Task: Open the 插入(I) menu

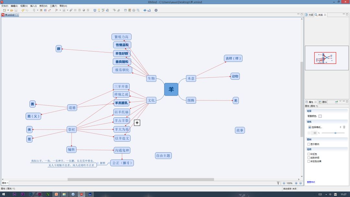Action: 33,6
